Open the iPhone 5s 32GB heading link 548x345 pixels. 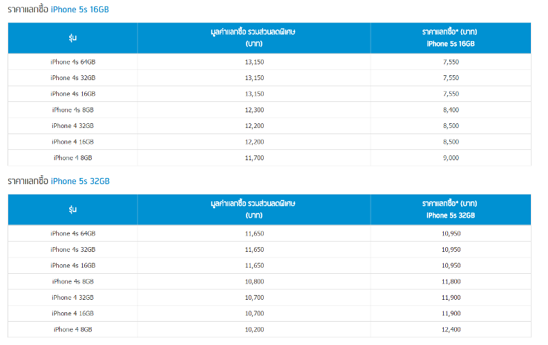tap(80, 181)
